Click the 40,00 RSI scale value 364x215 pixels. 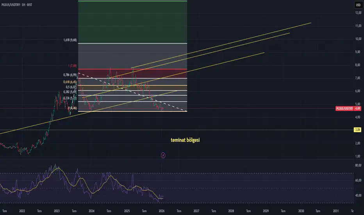point(358,195)
